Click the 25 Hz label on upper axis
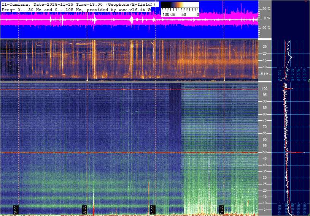Screen dimensions: 310x216 [x=265, y=47]
